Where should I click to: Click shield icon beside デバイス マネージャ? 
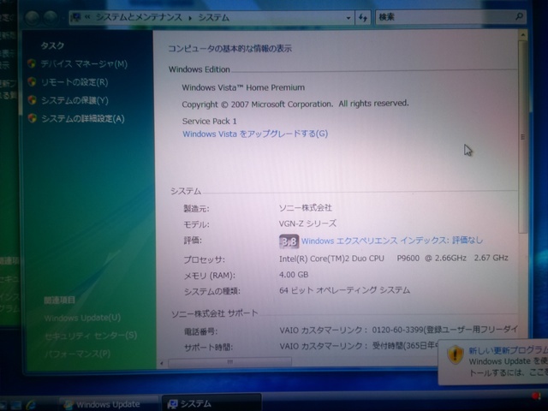pyautogui.click(x=32, y=63)
